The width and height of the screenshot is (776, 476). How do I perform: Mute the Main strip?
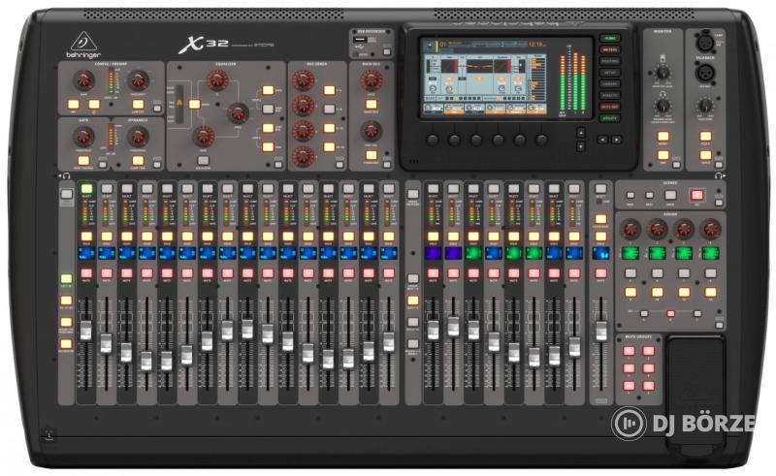point(600,273)
